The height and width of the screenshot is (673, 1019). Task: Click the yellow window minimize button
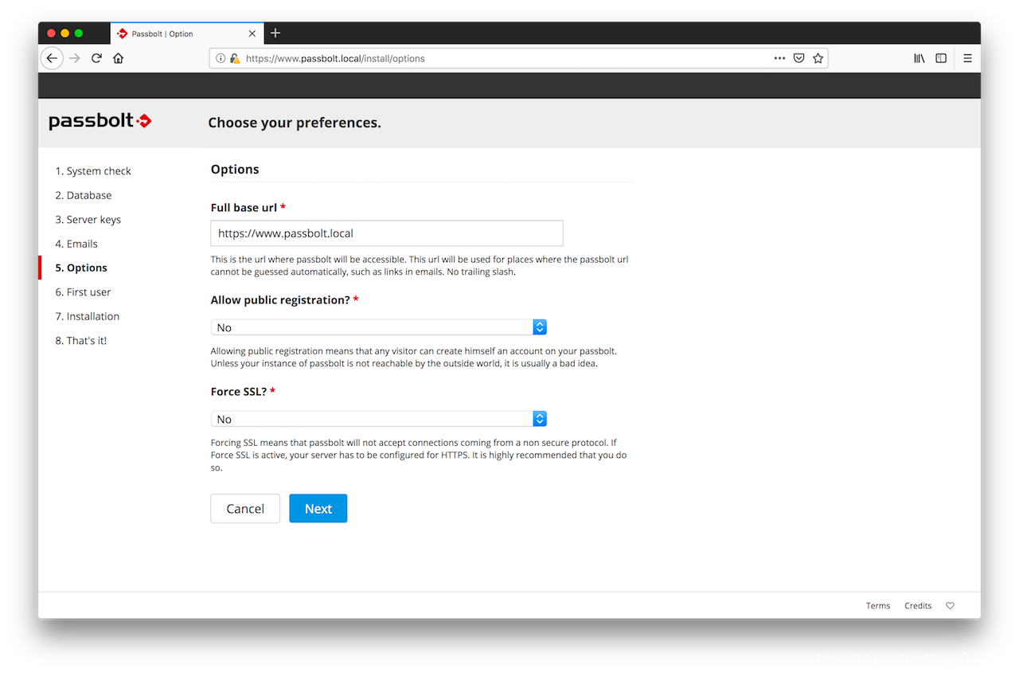(65, 33)
